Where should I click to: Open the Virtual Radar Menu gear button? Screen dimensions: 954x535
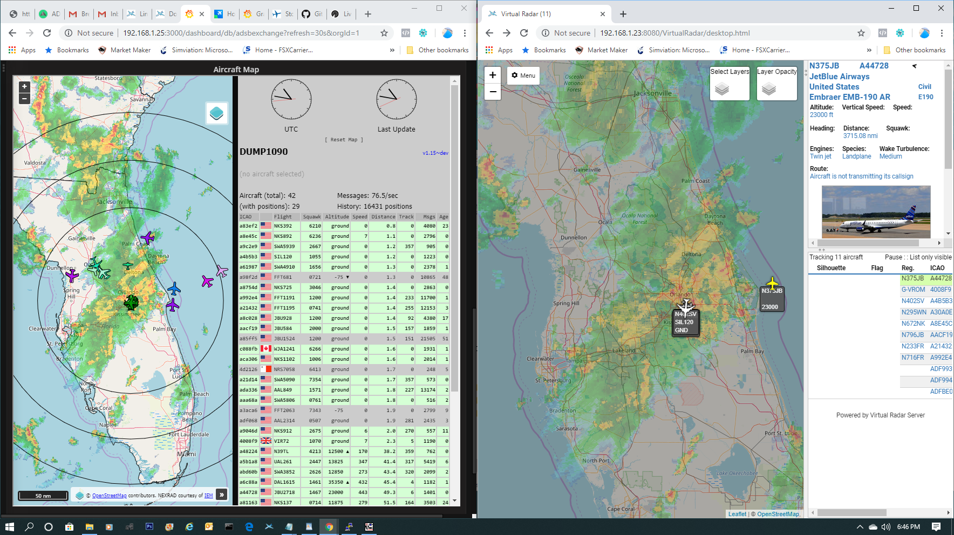(x=523, y=76)
